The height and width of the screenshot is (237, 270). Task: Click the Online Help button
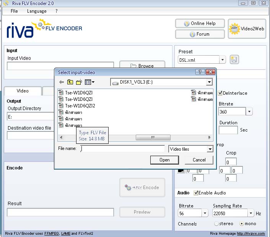coord(200,23)
